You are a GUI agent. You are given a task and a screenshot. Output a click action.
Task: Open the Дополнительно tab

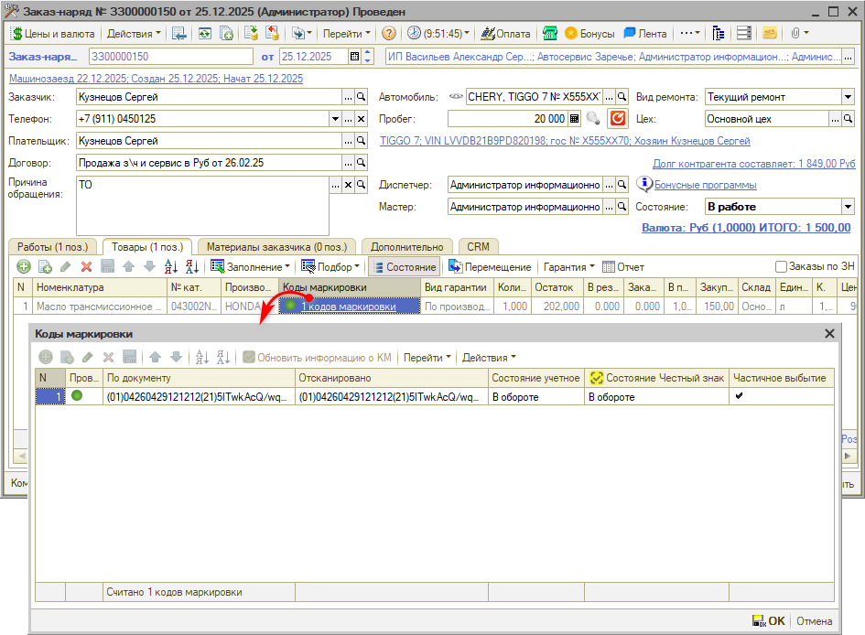pyautogui.click(x=407, y=246)
